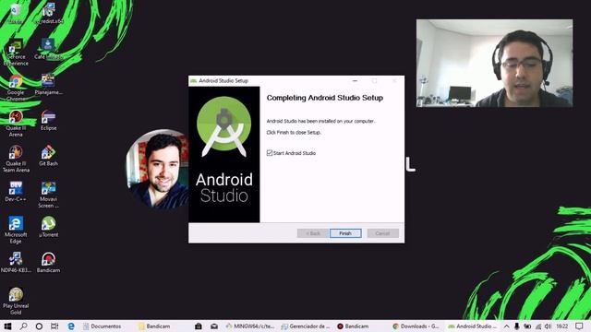The image size is (591, 332).
Task: Open Task View on the taskbar
Action: pos(54,326)
